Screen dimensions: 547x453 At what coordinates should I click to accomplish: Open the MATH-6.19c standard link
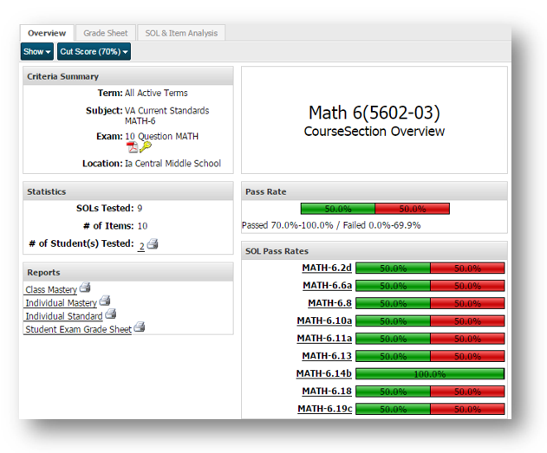[x=325, y=409]
